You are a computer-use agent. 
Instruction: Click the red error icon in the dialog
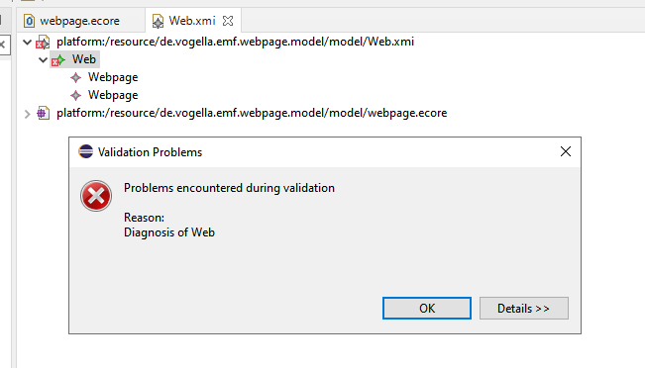coord(96,196)
